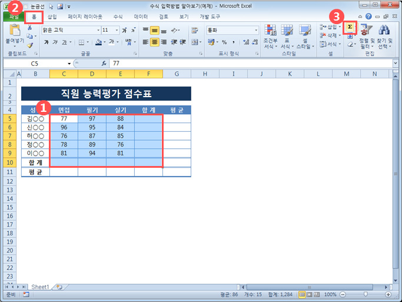This screenshot has height=302, width=402.
Task: Click the AutoSum sigma icon
Action: point(350,27)
